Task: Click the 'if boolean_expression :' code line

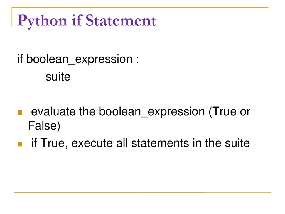Action: (x=78, y=59)
